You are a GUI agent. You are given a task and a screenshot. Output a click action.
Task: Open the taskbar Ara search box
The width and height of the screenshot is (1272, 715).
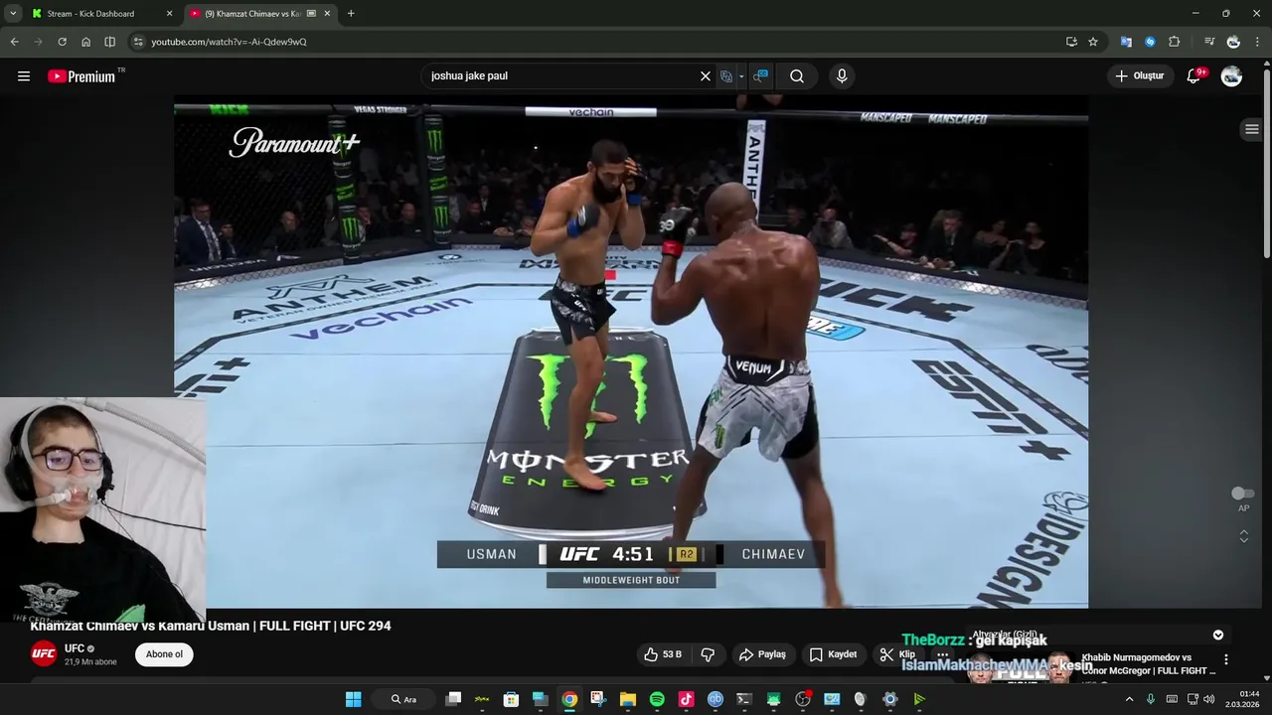(403, 699)
